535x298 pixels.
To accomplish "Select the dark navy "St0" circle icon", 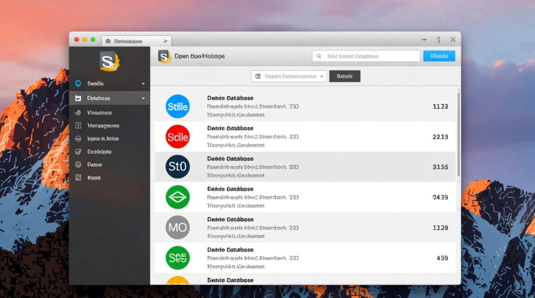I will tap(178, 167).
